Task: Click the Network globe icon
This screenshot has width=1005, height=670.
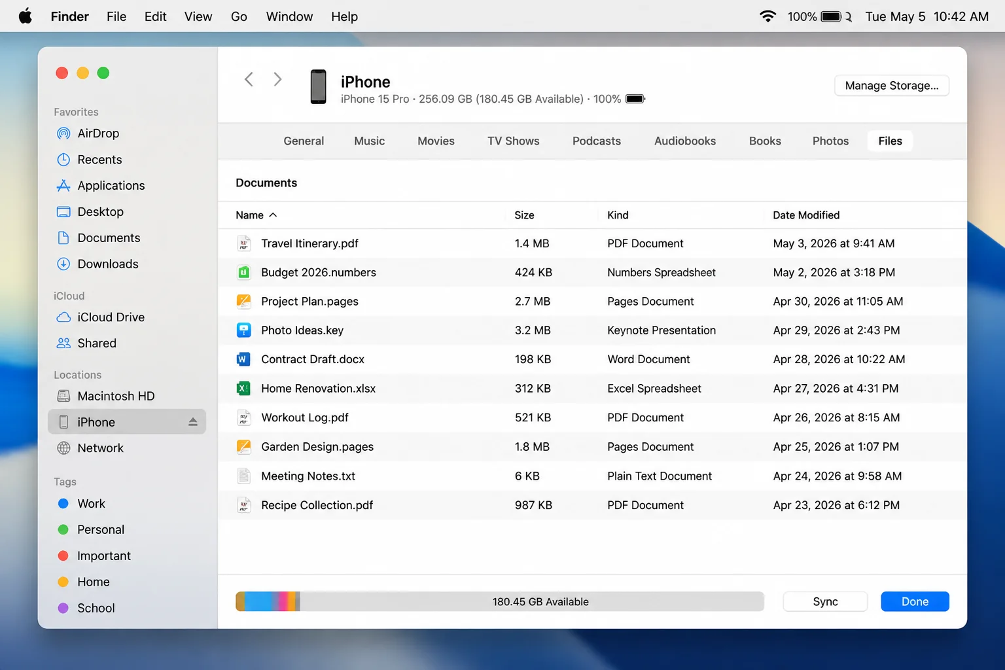Action: [x=63, y=448]
